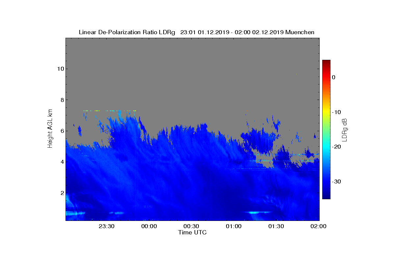Click the height tick label 10
The width and height of the screenshot is (395, 263).
[61, 69]
